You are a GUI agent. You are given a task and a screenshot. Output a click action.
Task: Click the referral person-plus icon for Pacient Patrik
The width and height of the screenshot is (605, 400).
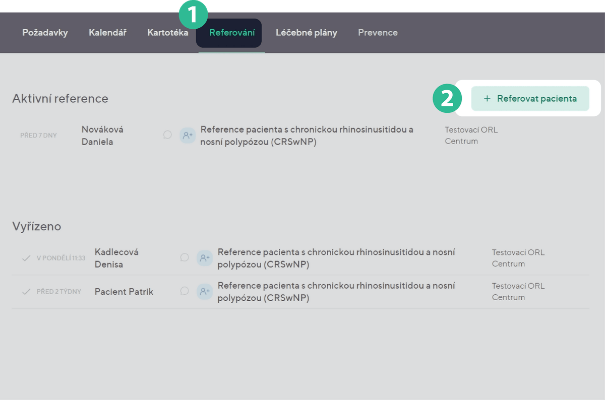tap(204, 291)
